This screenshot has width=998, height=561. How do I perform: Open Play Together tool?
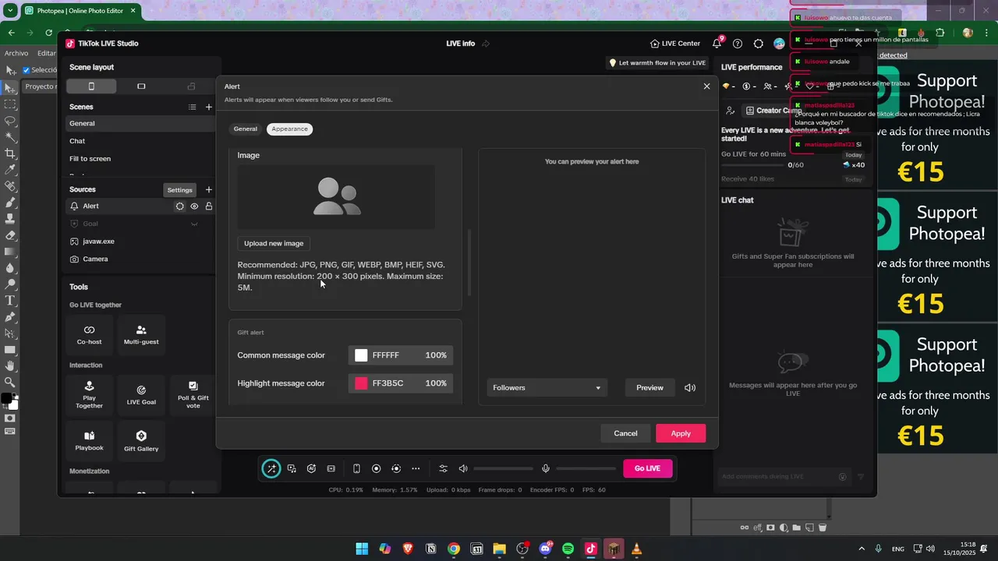(89, 395)
